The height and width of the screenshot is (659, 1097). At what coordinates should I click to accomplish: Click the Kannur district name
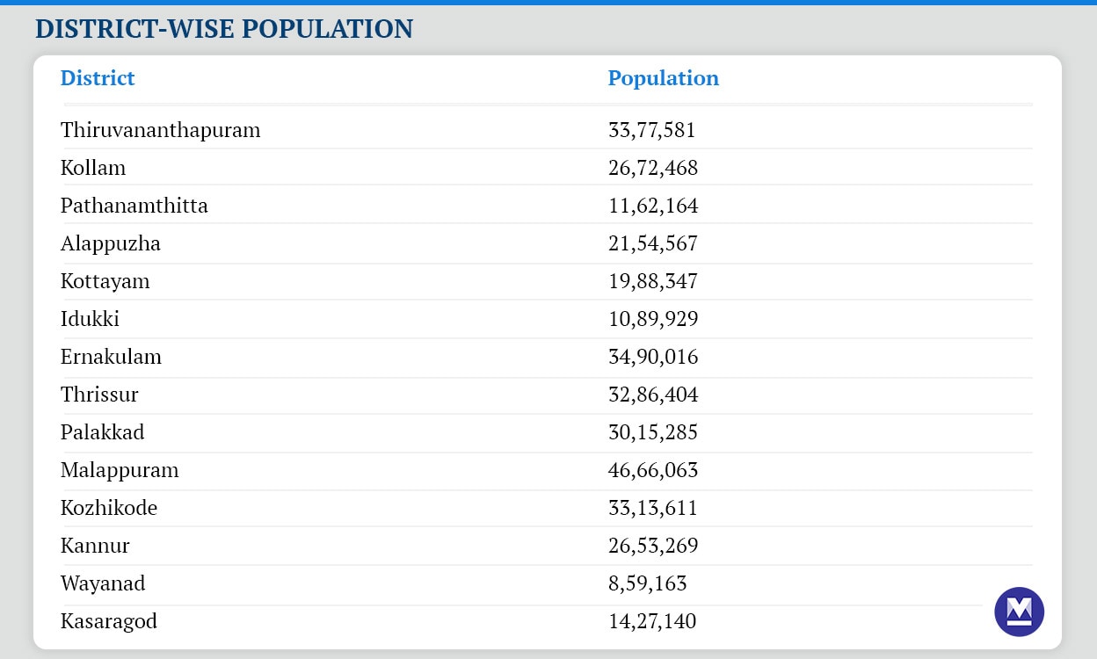click(95, 546)
